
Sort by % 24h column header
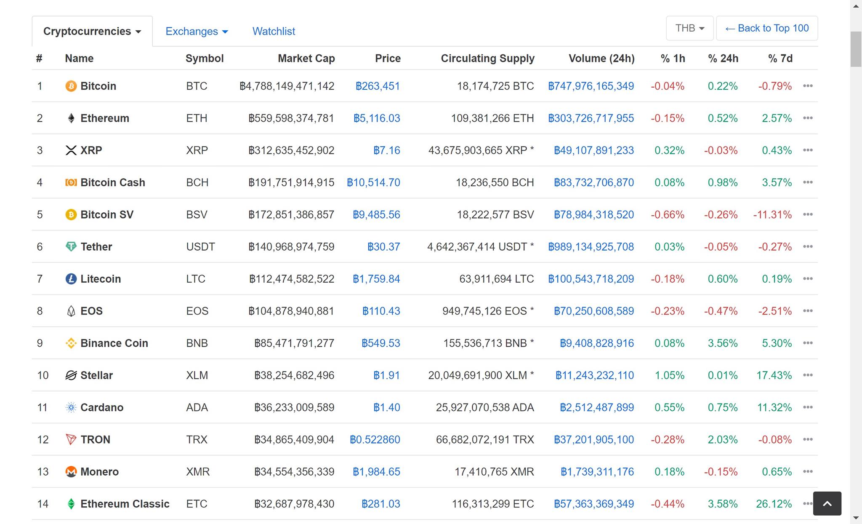coord(723,58)
